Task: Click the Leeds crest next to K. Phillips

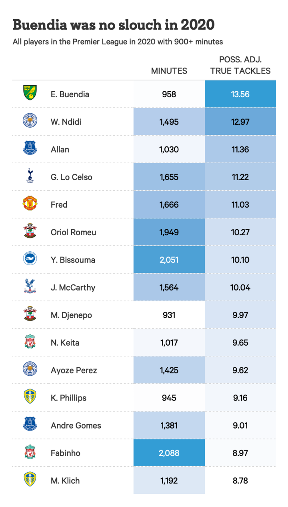Action: point(30,397)
